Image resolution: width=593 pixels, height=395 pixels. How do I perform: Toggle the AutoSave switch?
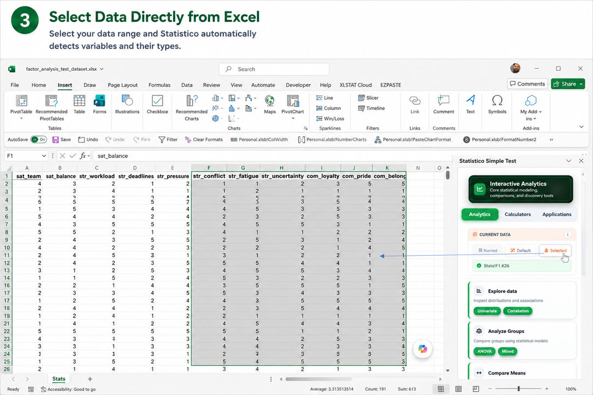point(38,139)
